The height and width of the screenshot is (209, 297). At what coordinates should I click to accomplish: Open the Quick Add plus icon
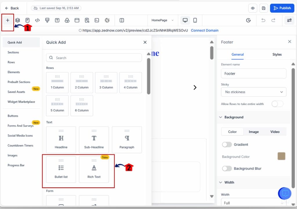[8, 20]
